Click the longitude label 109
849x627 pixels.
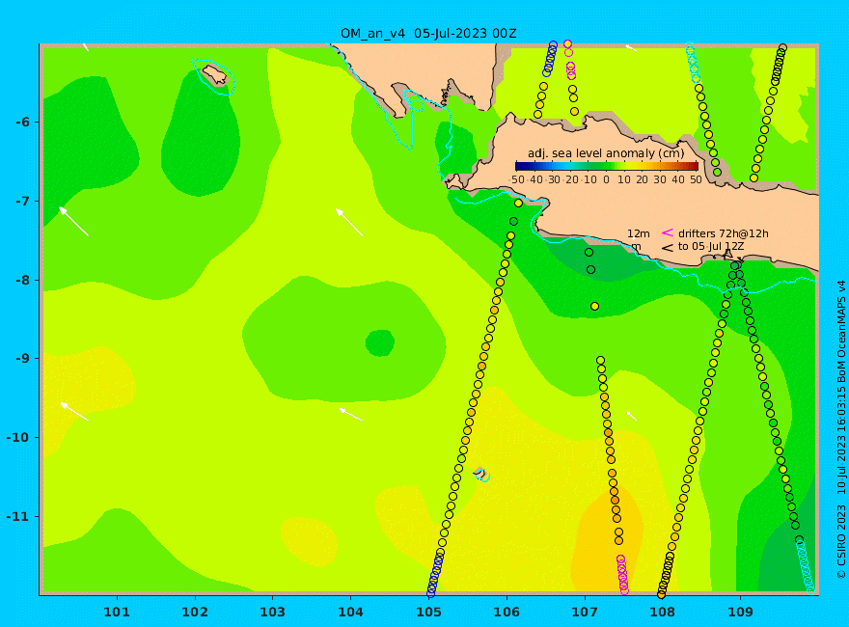pos(740,613)
